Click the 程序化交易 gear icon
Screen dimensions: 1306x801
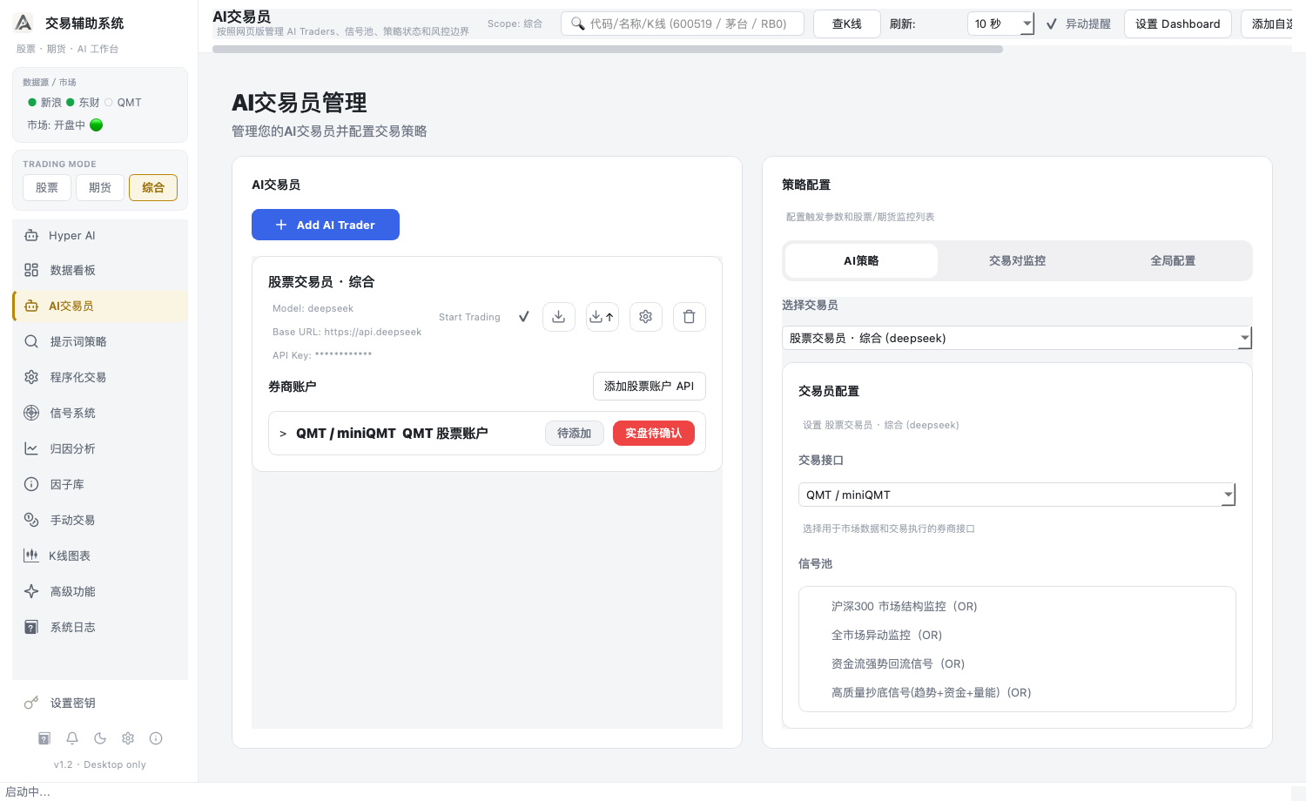[x=31, y=377]
